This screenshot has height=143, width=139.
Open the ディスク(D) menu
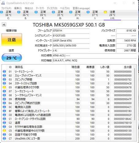(x=52, y=8)
